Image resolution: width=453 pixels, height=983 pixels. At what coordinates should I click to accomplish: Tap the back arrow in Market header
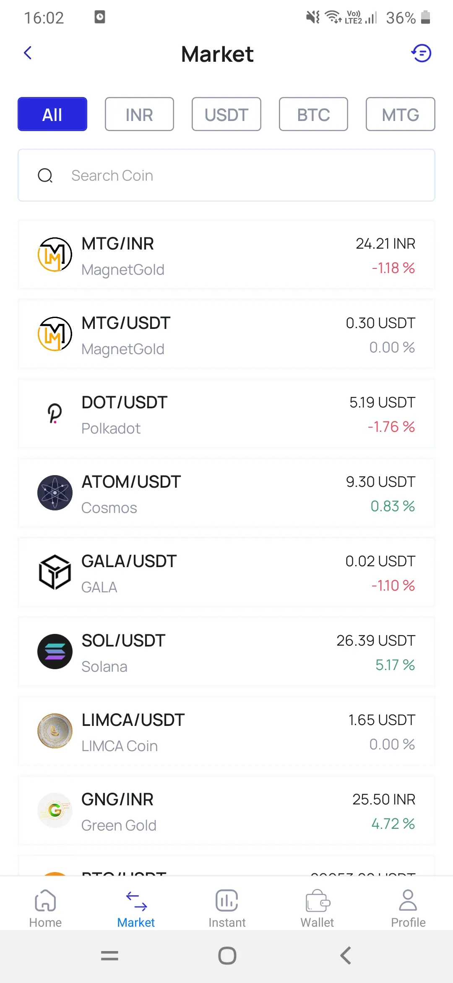[x=28, y=53]
